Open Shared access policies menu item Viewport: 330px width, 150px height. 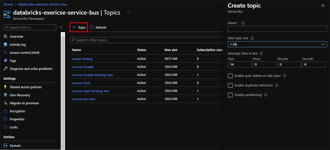tap(26, 87)
